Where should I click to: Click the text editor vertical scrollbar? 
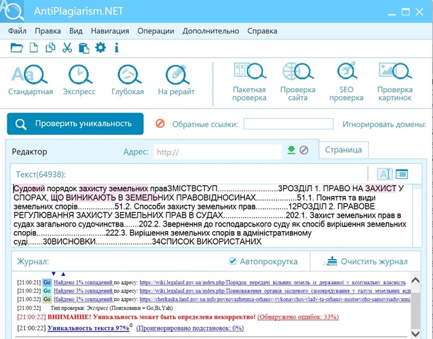(417, 215)
